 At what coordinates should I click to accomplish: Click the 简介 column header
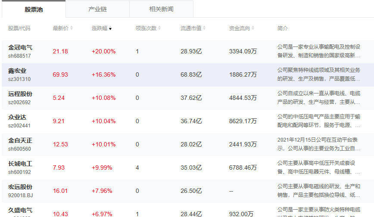click(282, 28)
